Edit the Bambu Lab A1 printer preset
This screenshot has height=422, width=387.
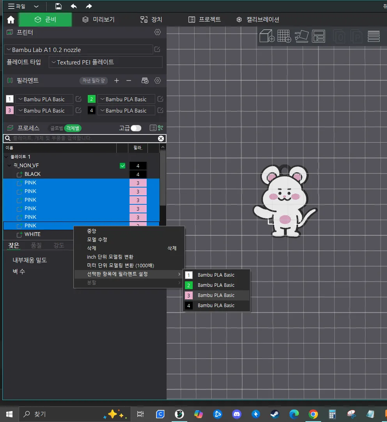[157, 50]
